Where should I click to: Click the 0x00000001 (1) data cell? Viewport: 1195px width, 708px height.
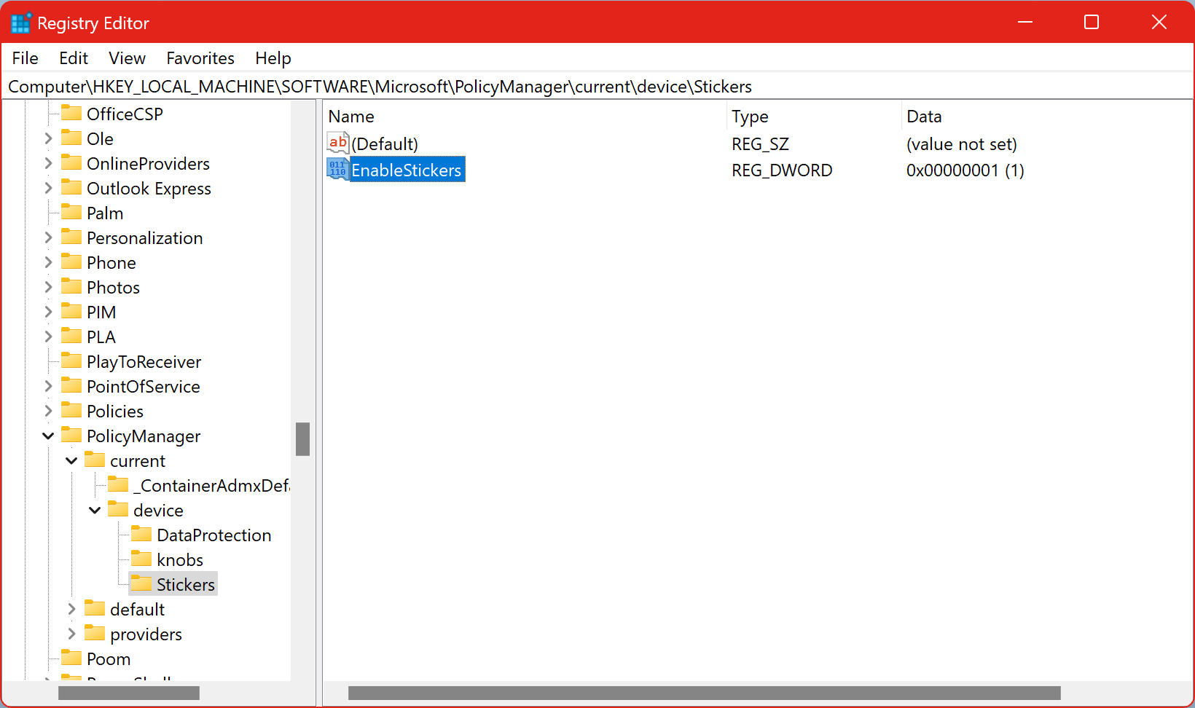(965, 170)
